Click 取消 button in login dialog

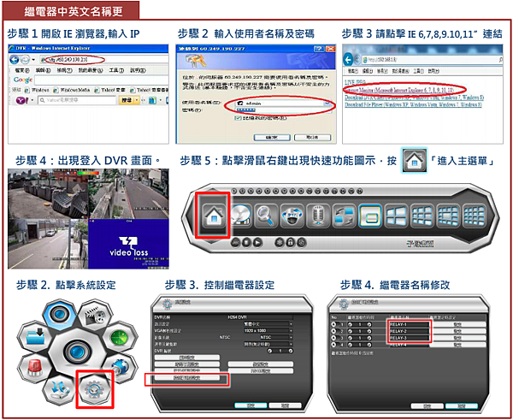pyautogui.click(x=312, y=138)
